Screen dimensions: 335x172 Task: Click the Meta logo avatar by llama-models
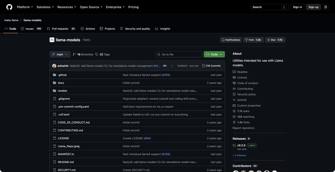(x=52, y=40)
